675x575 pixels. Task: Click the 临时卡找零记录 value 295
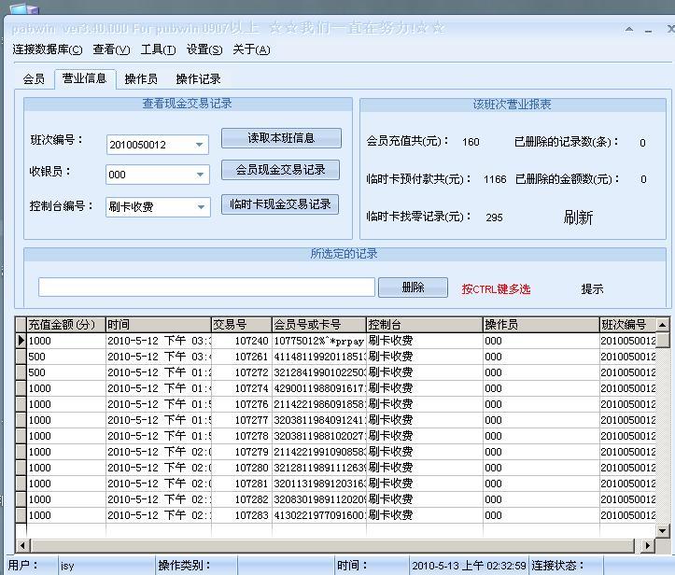[x=494, y=217]
